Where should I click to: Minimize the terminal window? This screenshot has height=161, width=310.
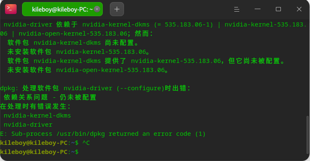(258, 9)
